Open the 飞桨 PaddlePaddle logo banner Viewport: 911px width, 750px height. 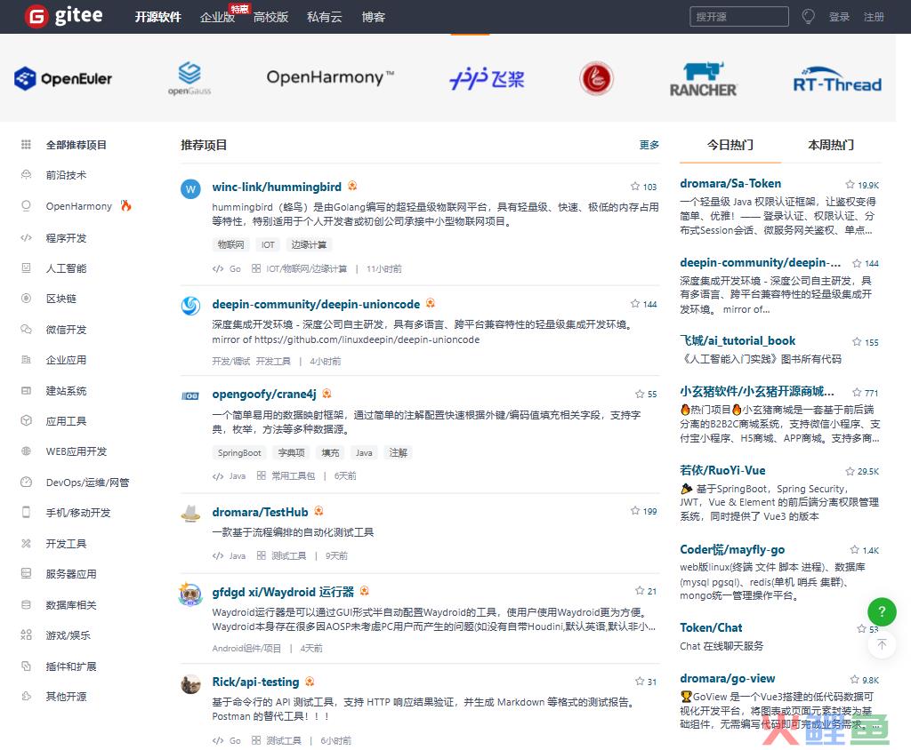[x=487, y=78]
